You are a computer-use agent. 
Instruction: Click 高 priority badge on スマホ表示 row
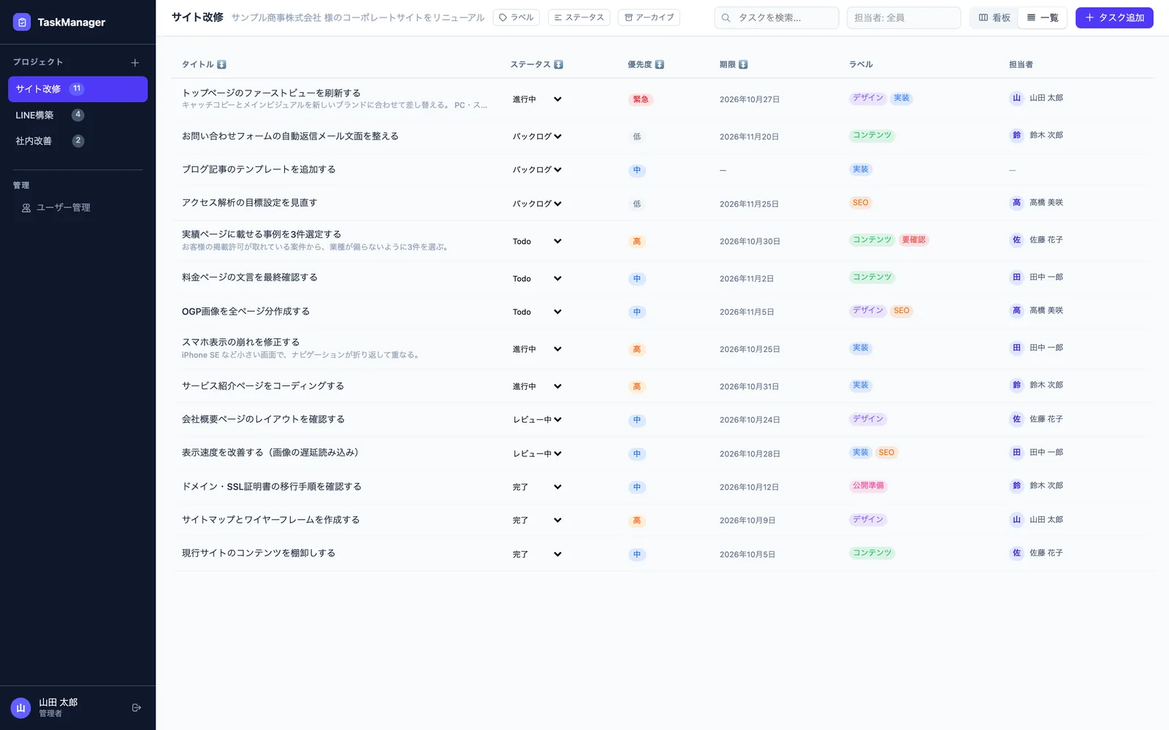coord(637,350)
